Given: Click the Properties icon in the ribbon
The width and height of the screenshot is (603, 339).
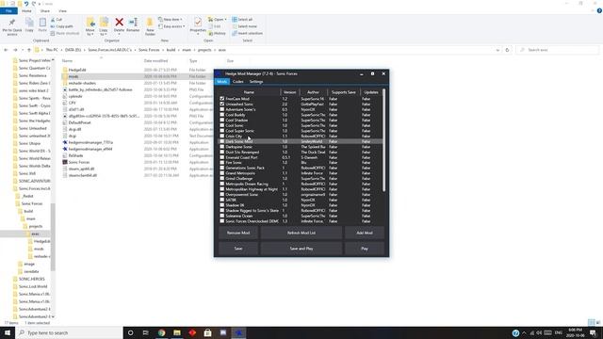Looking at the screenshot, I should point(198,25).
